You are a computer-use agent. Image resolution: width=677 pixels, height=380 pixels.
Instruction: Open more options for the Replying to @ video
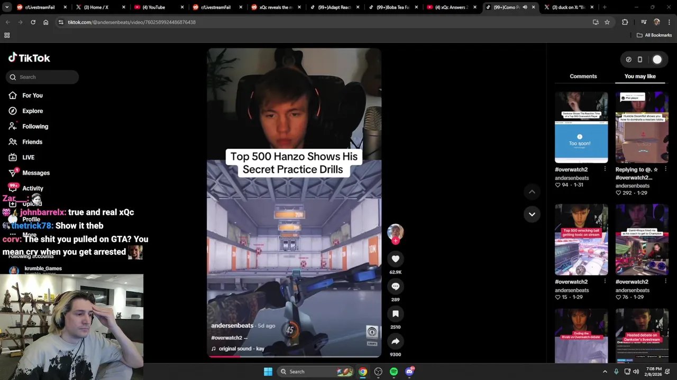click(665, 169)
